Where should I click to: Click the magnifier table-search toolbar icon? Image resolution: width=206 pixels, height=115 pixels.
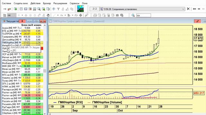[39, 9]
